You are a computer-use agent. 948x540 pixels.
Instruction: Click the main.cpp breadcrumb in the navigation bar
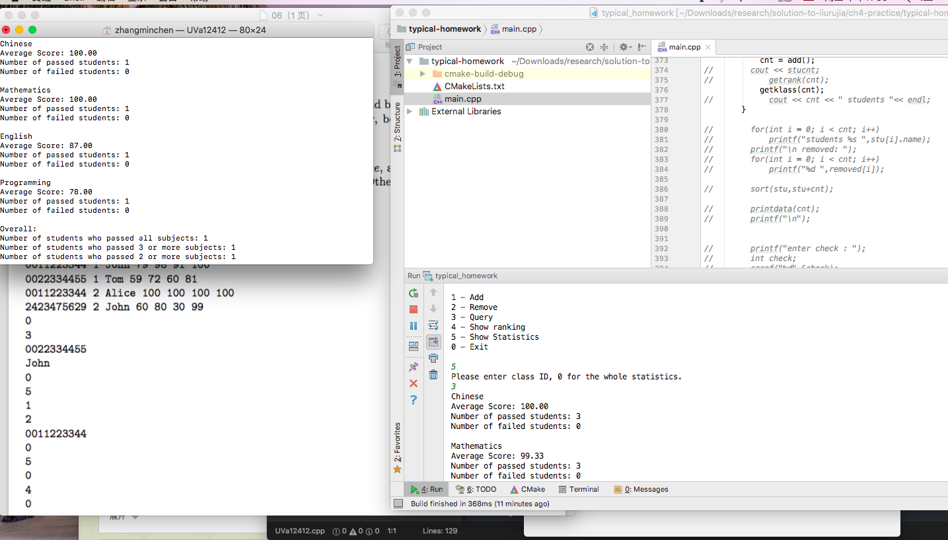[x=515, y=29]
